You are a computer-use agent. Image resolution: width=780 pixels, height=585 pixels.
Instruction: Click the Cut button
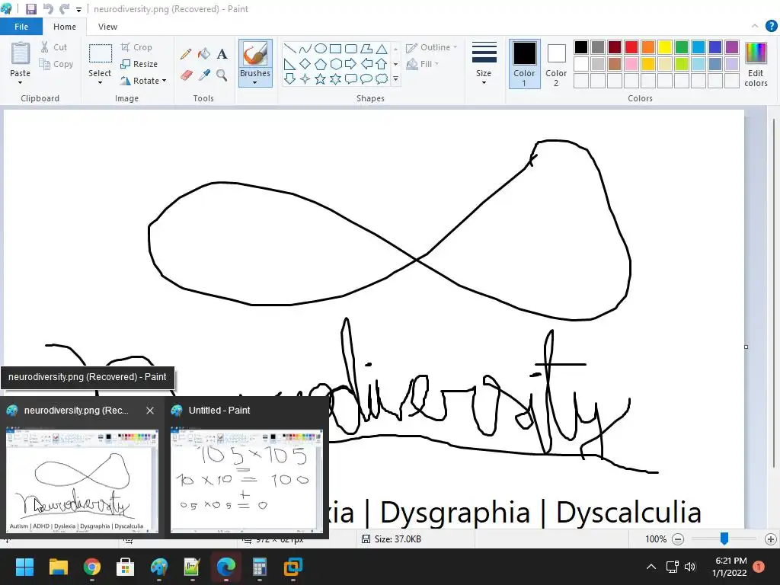click(x=54, y=47)
